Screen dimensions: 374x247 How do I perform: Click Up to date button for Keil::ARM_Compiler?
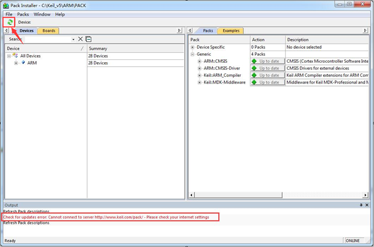tap(268, 75)
